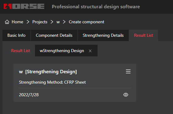Viewport: 173px width, 114px height.
Task: Select the top Result List tab
Action: click(x=144, y=35)
